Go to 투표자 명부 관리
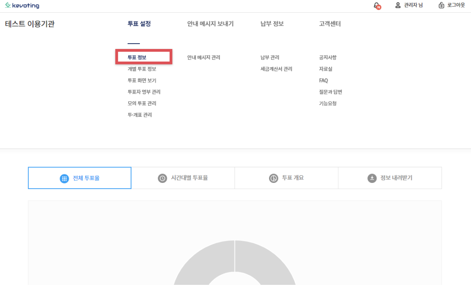 [144, 92]
